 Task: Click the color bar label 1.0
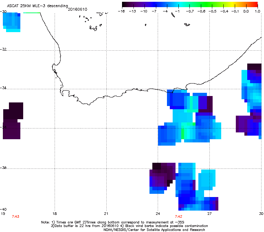pyautogui.click(x=258, y=11)
